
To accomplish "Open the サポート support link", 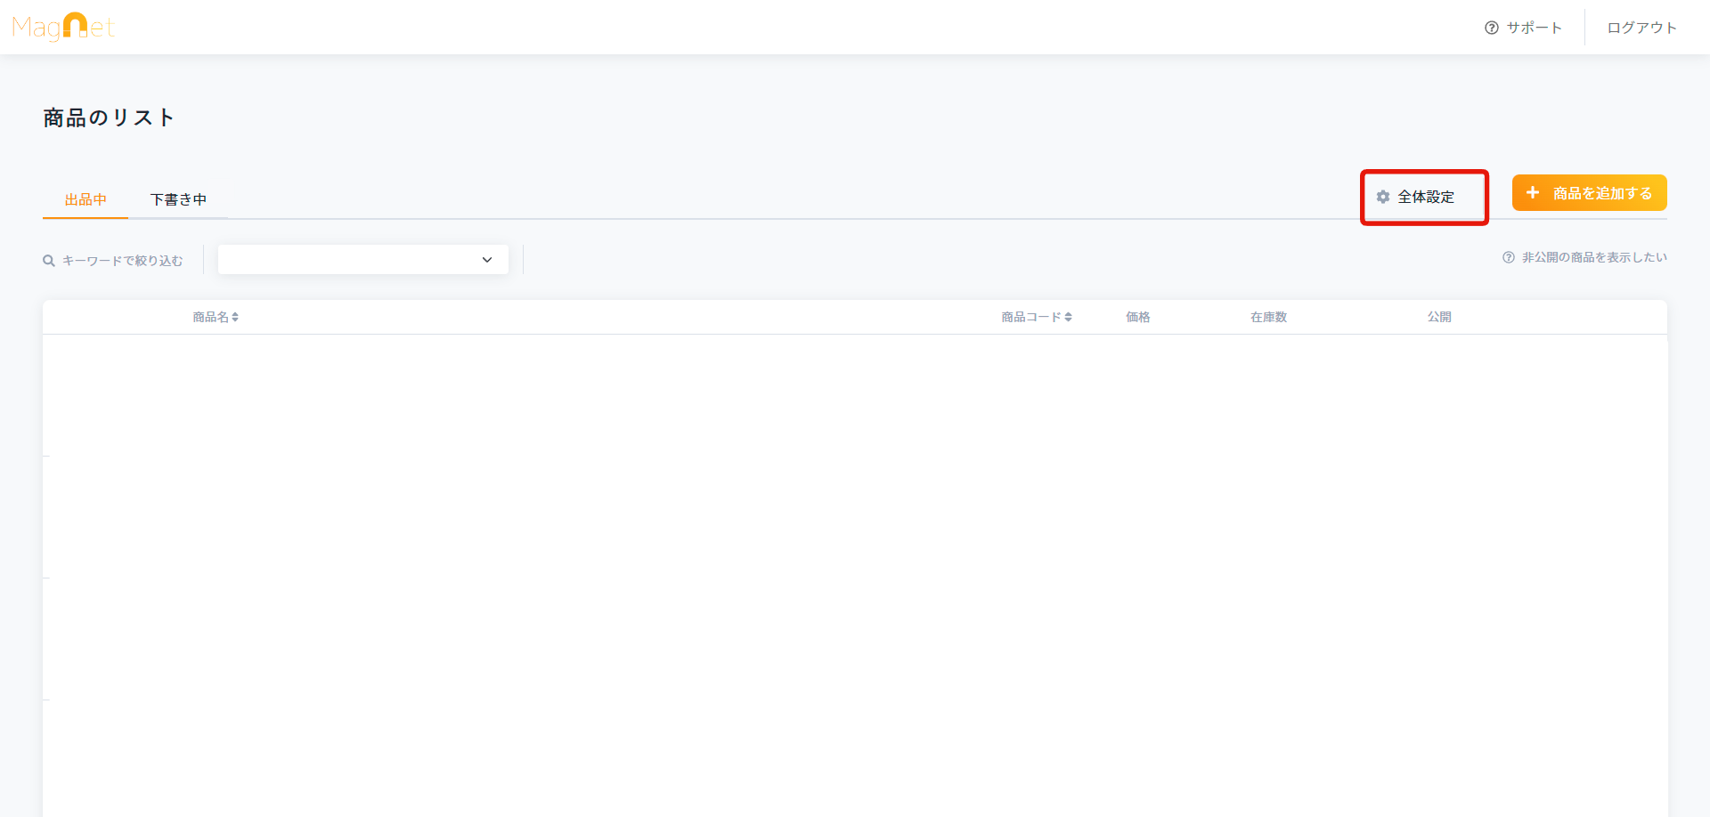I will coord(1534,28).
